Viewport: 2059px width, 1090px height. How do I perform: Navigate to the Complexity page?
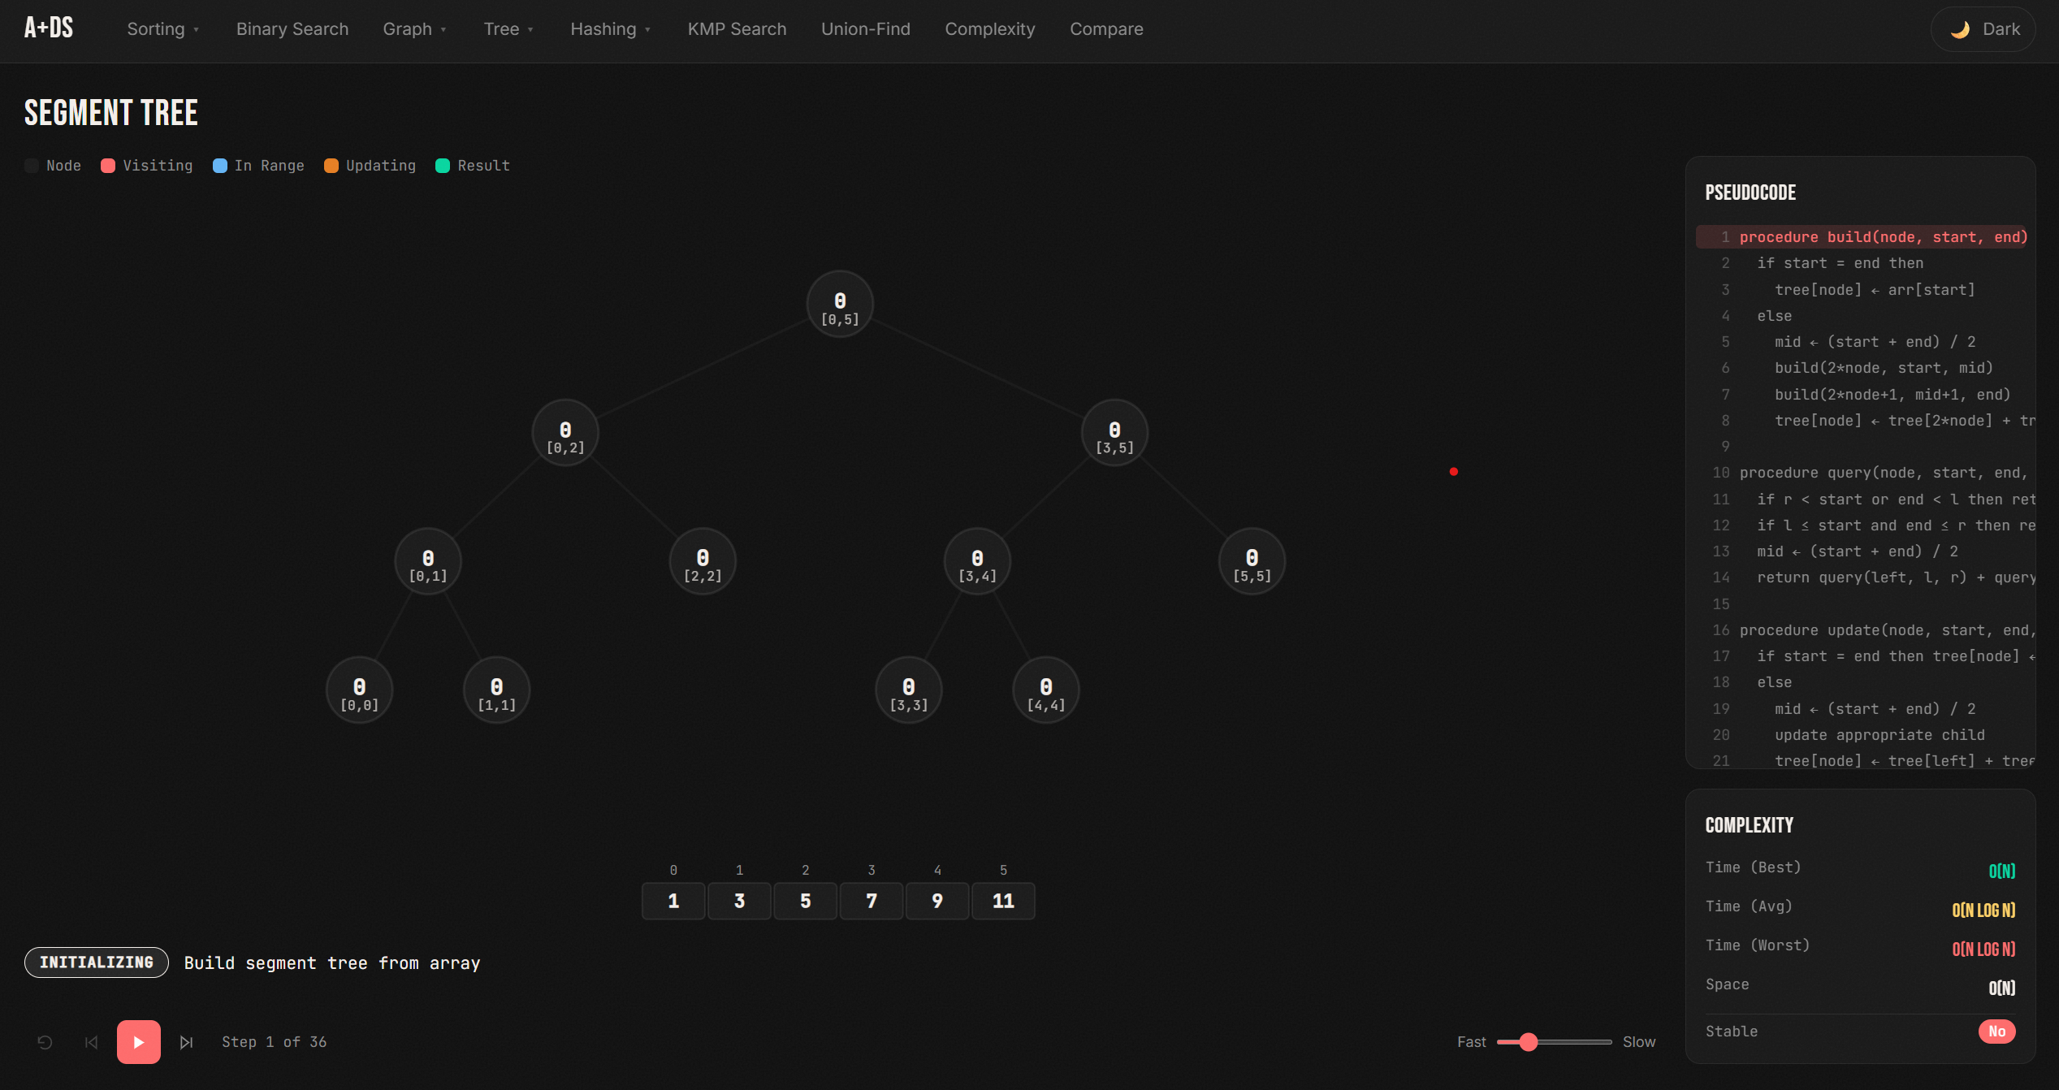[x=989, y=29]
